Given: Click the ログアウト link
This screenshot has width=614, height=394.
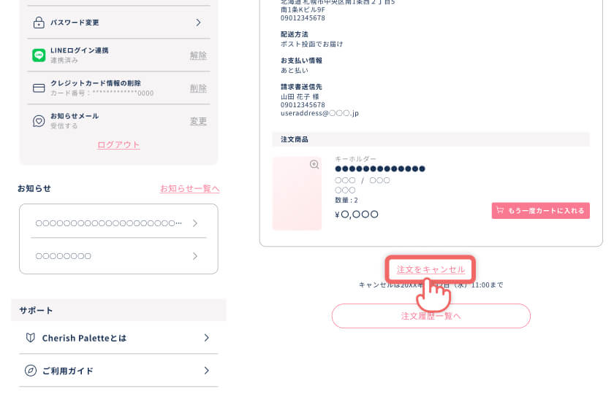Looking at the screenshot, I should [118, 144].
